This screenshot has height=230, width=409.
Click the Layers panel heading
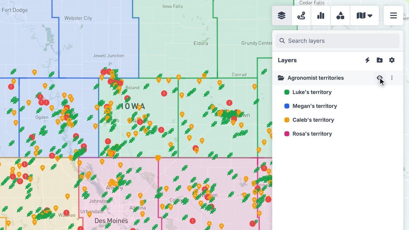pyautogui.click(x=287, y=60)
